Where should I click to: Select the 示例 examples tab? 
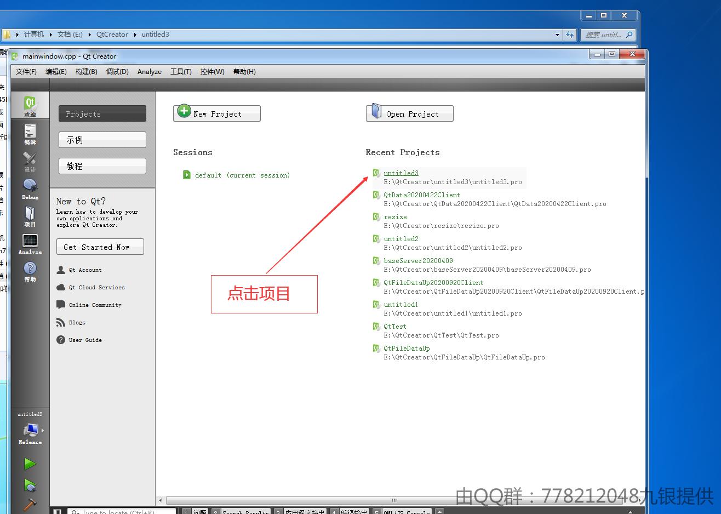(102, 140)
